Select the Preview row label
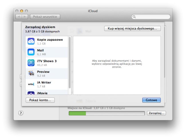Viewport: 186px width, 139px height. (x=43, y=72)
